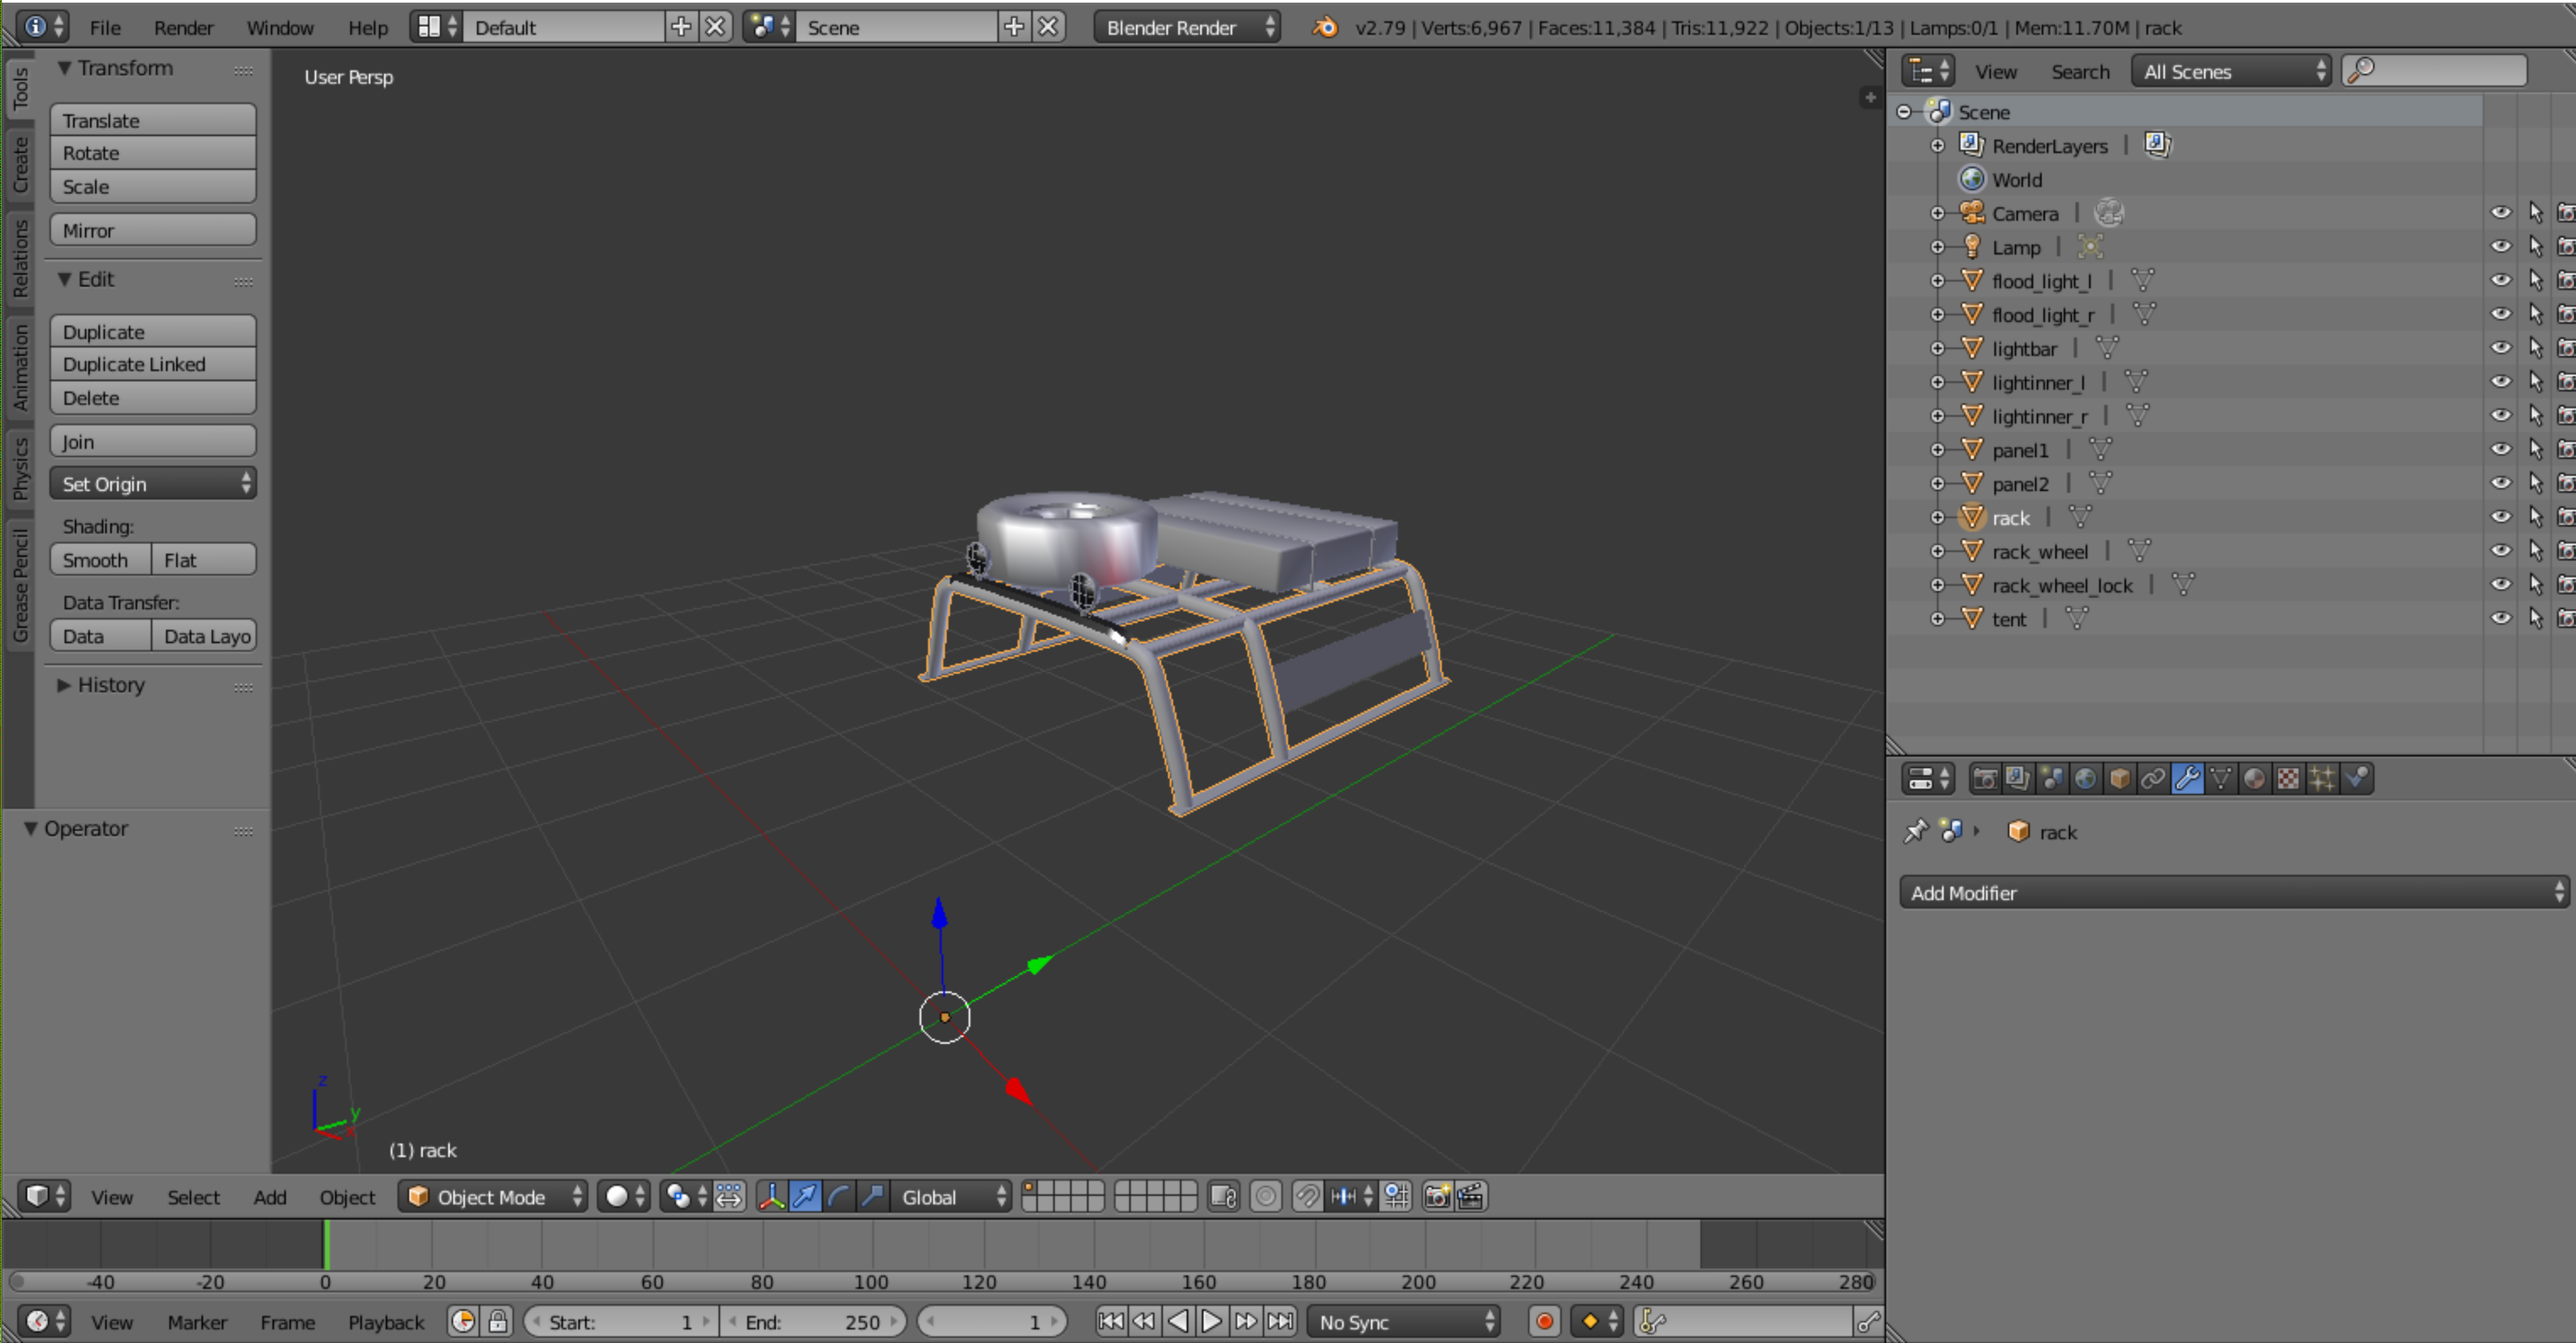Image resolution: width=2576 pixels, height=1343 pixels.
Task: Open the Blender Render engine dropdown
Action: coord(1186,27)
